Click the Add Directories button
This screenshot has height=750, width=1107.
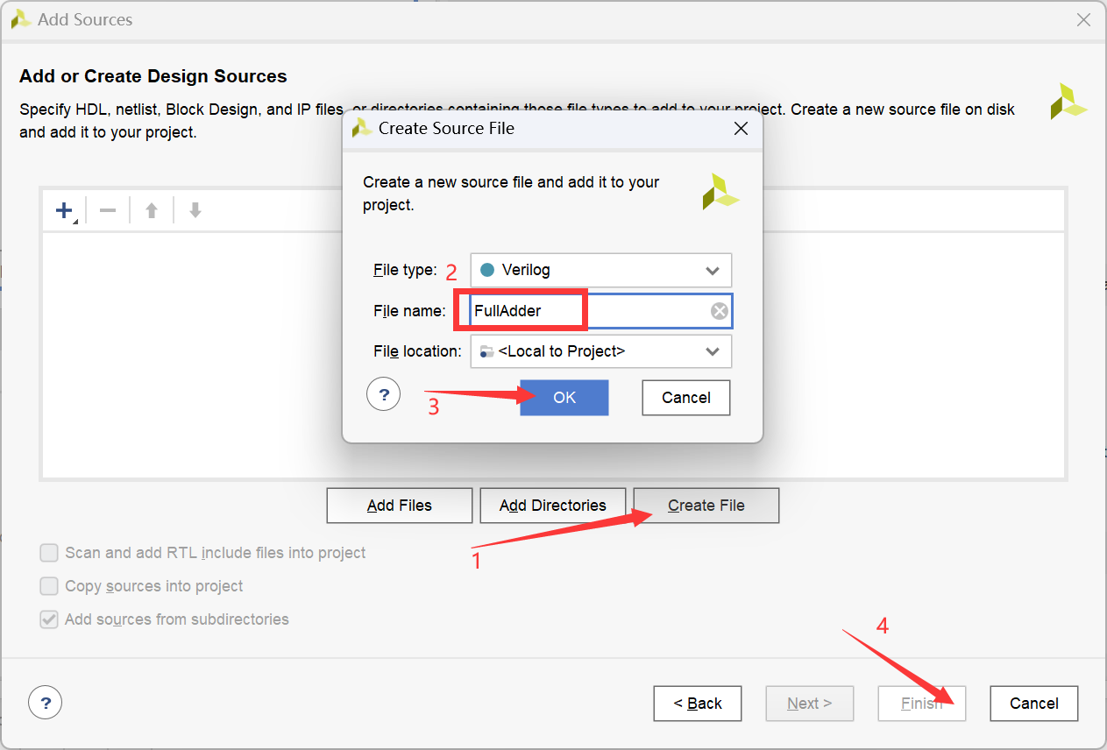(552, 506)
